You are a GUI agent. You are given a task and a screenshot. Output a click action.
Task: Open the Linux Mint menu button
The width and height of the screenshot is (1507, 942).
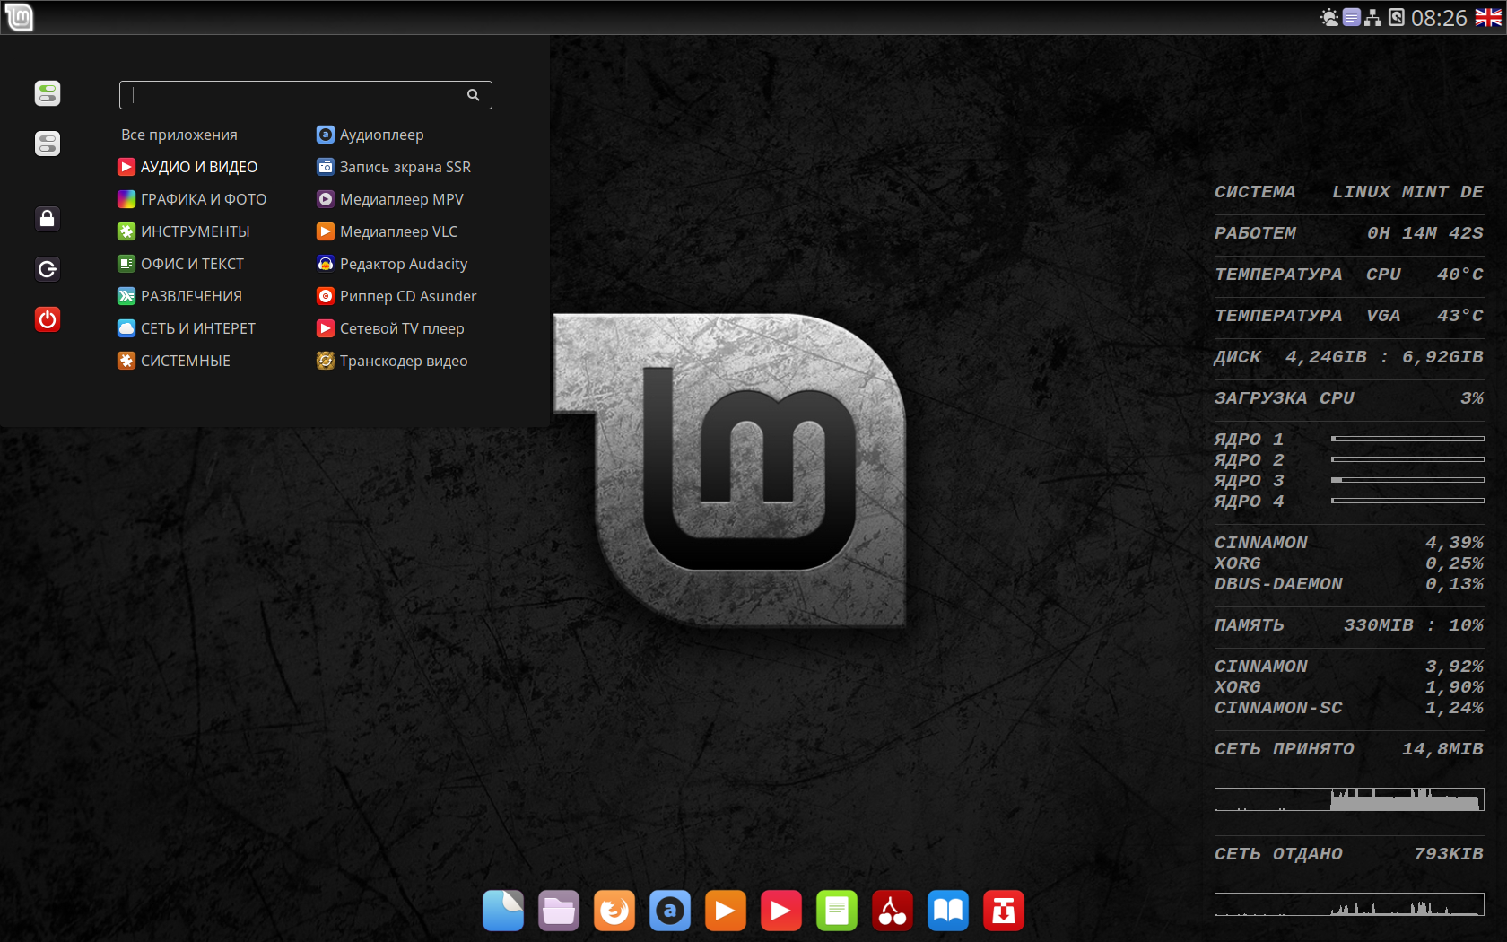pos(19,17)
